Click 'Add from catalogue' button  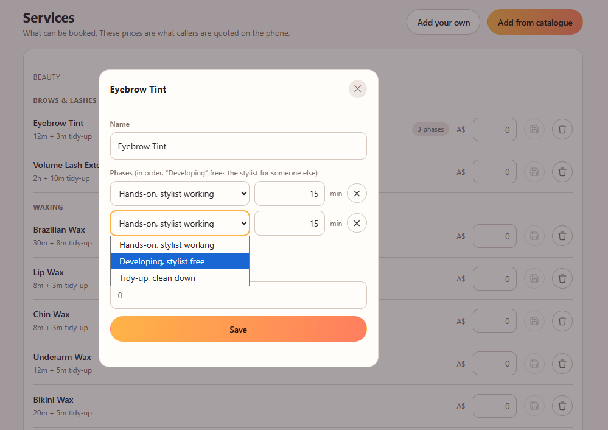535,22
